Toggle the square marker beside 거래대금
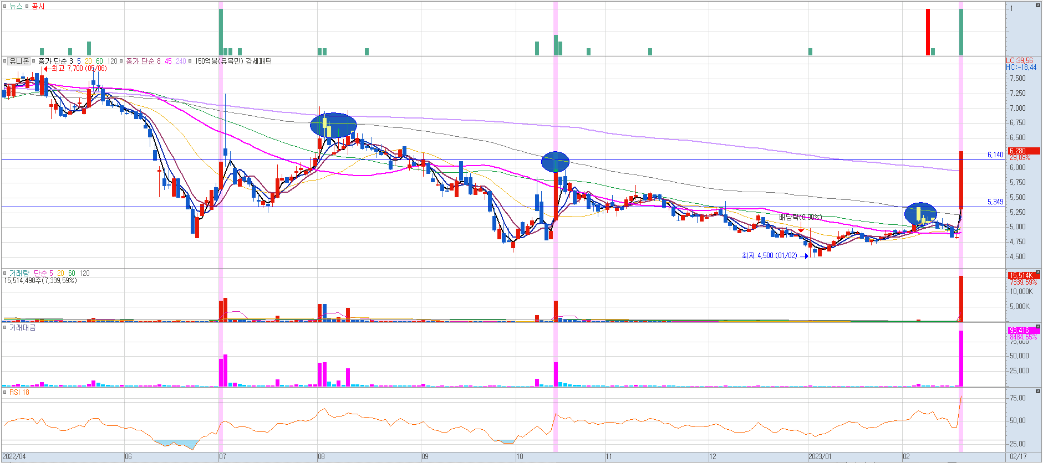 pos(4,328)
